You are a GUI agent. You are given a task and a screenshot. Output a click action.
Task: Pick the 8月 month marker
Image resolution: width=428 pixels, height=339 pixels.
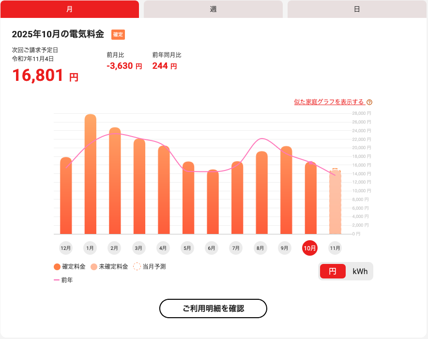pos(260,248)
